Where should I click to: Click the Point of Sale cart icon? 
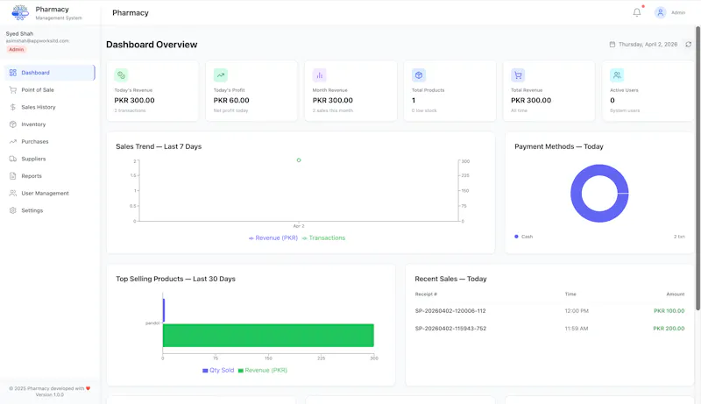[x=12, y=90]
